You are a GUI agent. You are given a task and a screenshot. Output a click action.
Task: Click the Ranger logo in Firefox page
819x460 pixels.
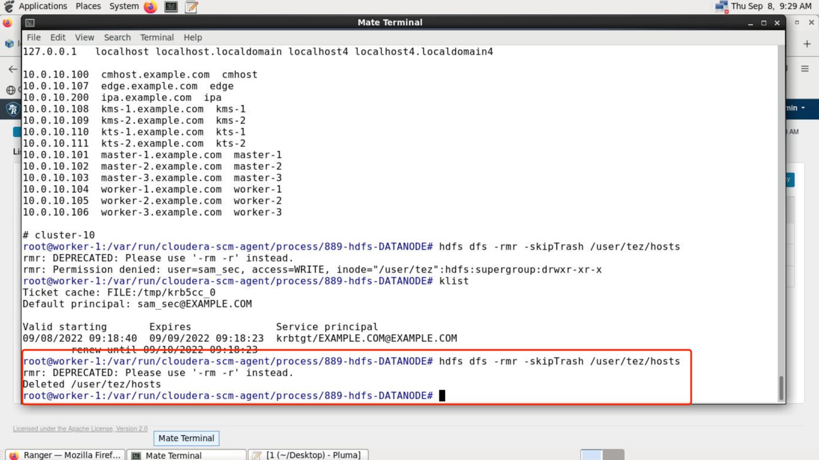(x=12, y=109)
